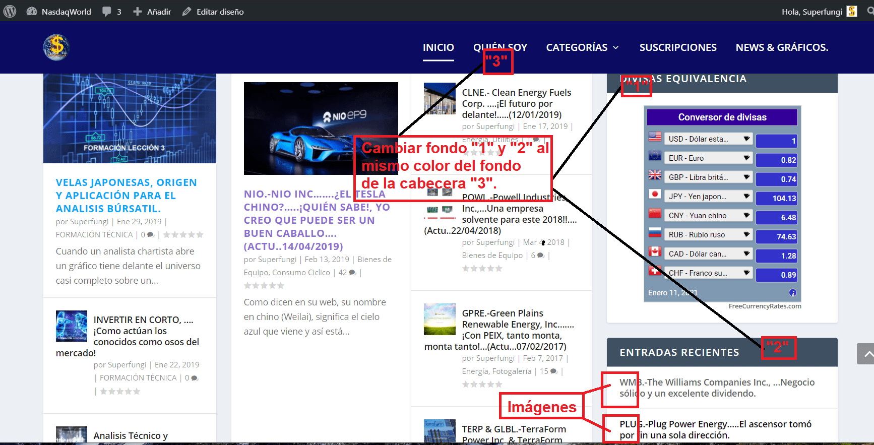Open the POWL Powell Industries article
The width and height of the screenshot is (874, 445).
tap(501, 214)
